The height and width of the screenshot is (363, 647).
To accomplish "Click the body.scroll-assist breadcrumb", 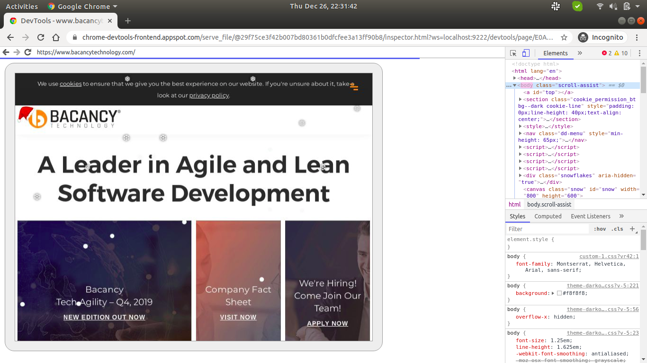I will pos(549,204).
